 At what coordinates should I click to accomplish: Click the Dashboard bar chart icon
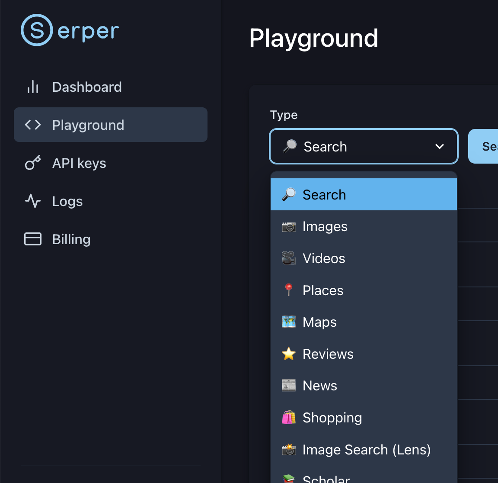(x=33, y=87)
